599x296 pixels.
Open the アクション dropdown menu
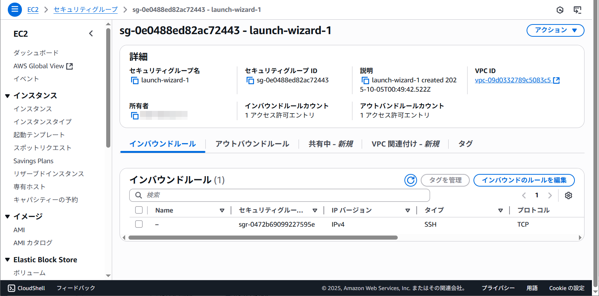pyautogui.click(x=555, y=30)
